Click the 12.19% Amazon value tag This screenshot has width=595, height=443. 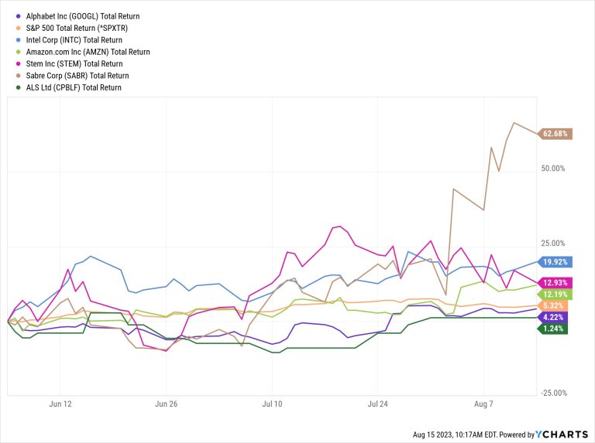(x=555, y=295)
